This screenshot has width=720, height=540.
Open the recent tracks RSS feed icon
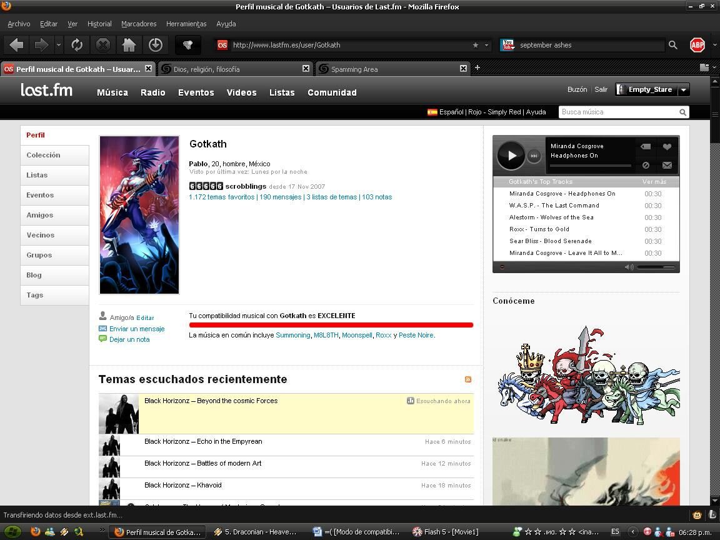point(468,379)
